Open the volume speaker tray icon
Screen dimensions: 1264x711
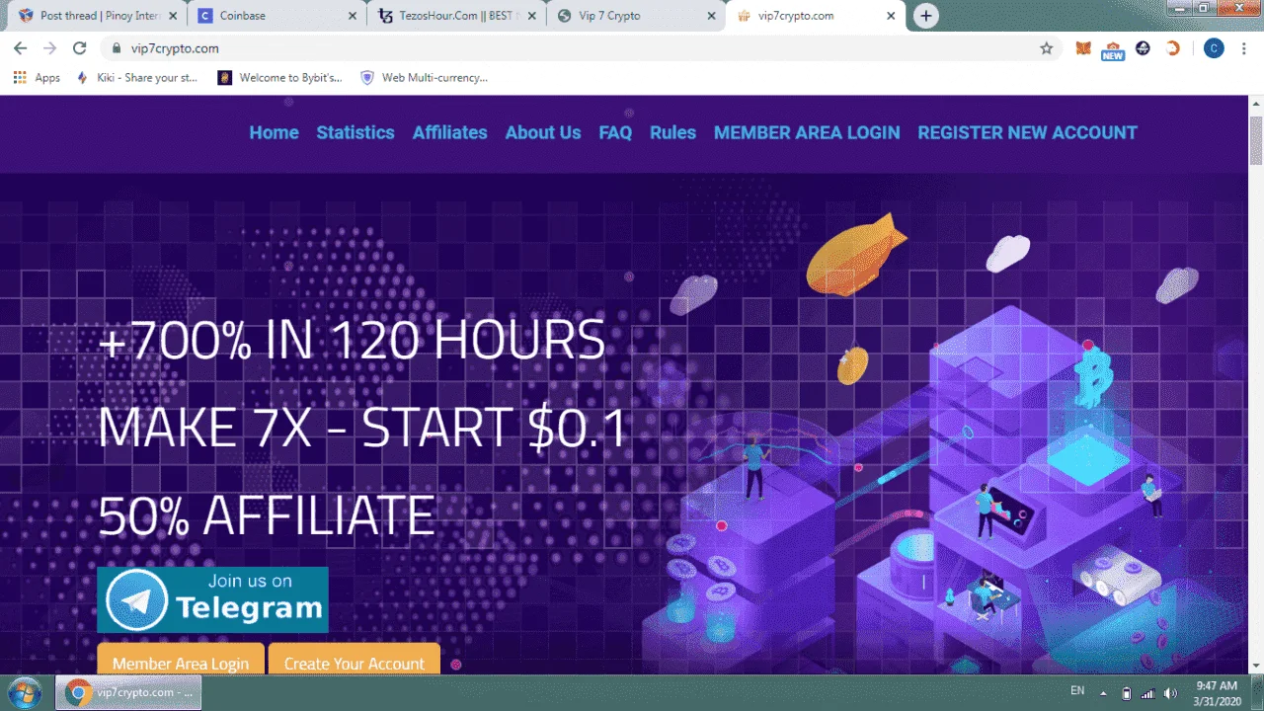pyautogui.click(x=1170, y=692)
